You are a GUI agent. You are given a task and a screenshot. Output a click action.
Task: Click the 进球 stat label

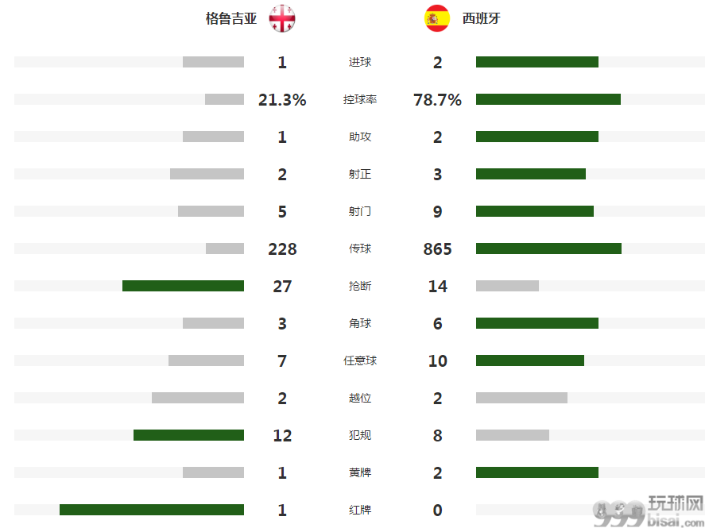(360, 62)
